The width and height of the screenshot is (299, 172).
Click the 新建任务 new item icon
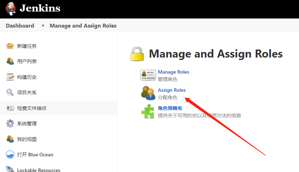click(10, 46)
